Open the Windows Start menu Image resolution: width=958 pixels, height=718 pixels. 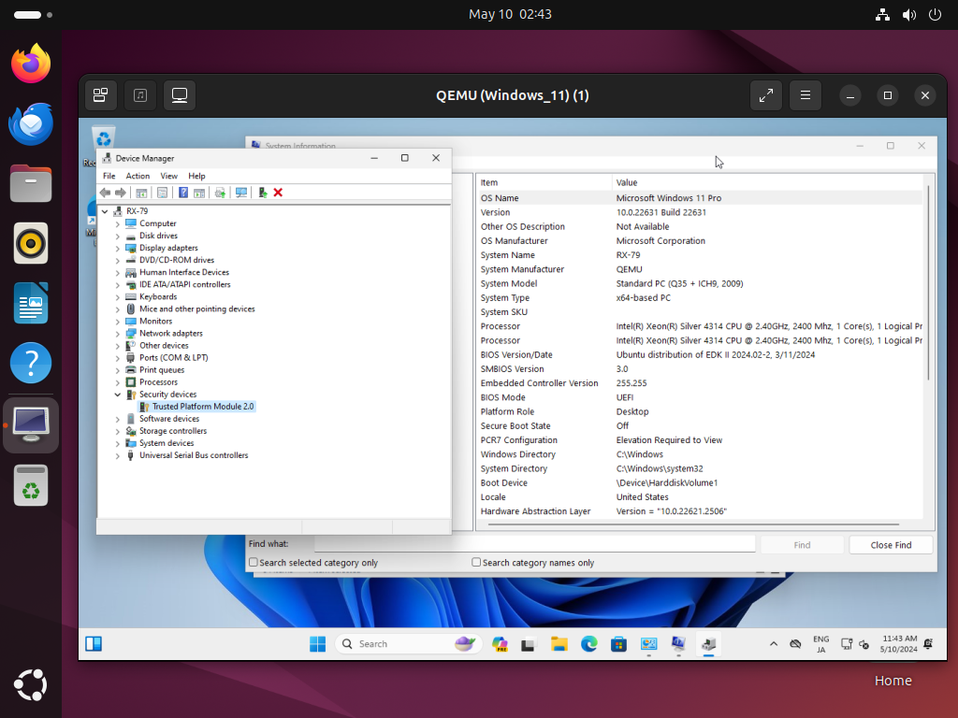pos(318,644)
